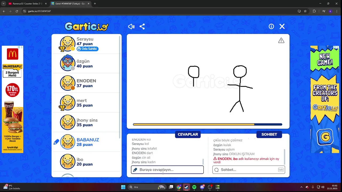Leave the room with the X icon
Viewport: 342px width, 192px height.
(282, 26)
